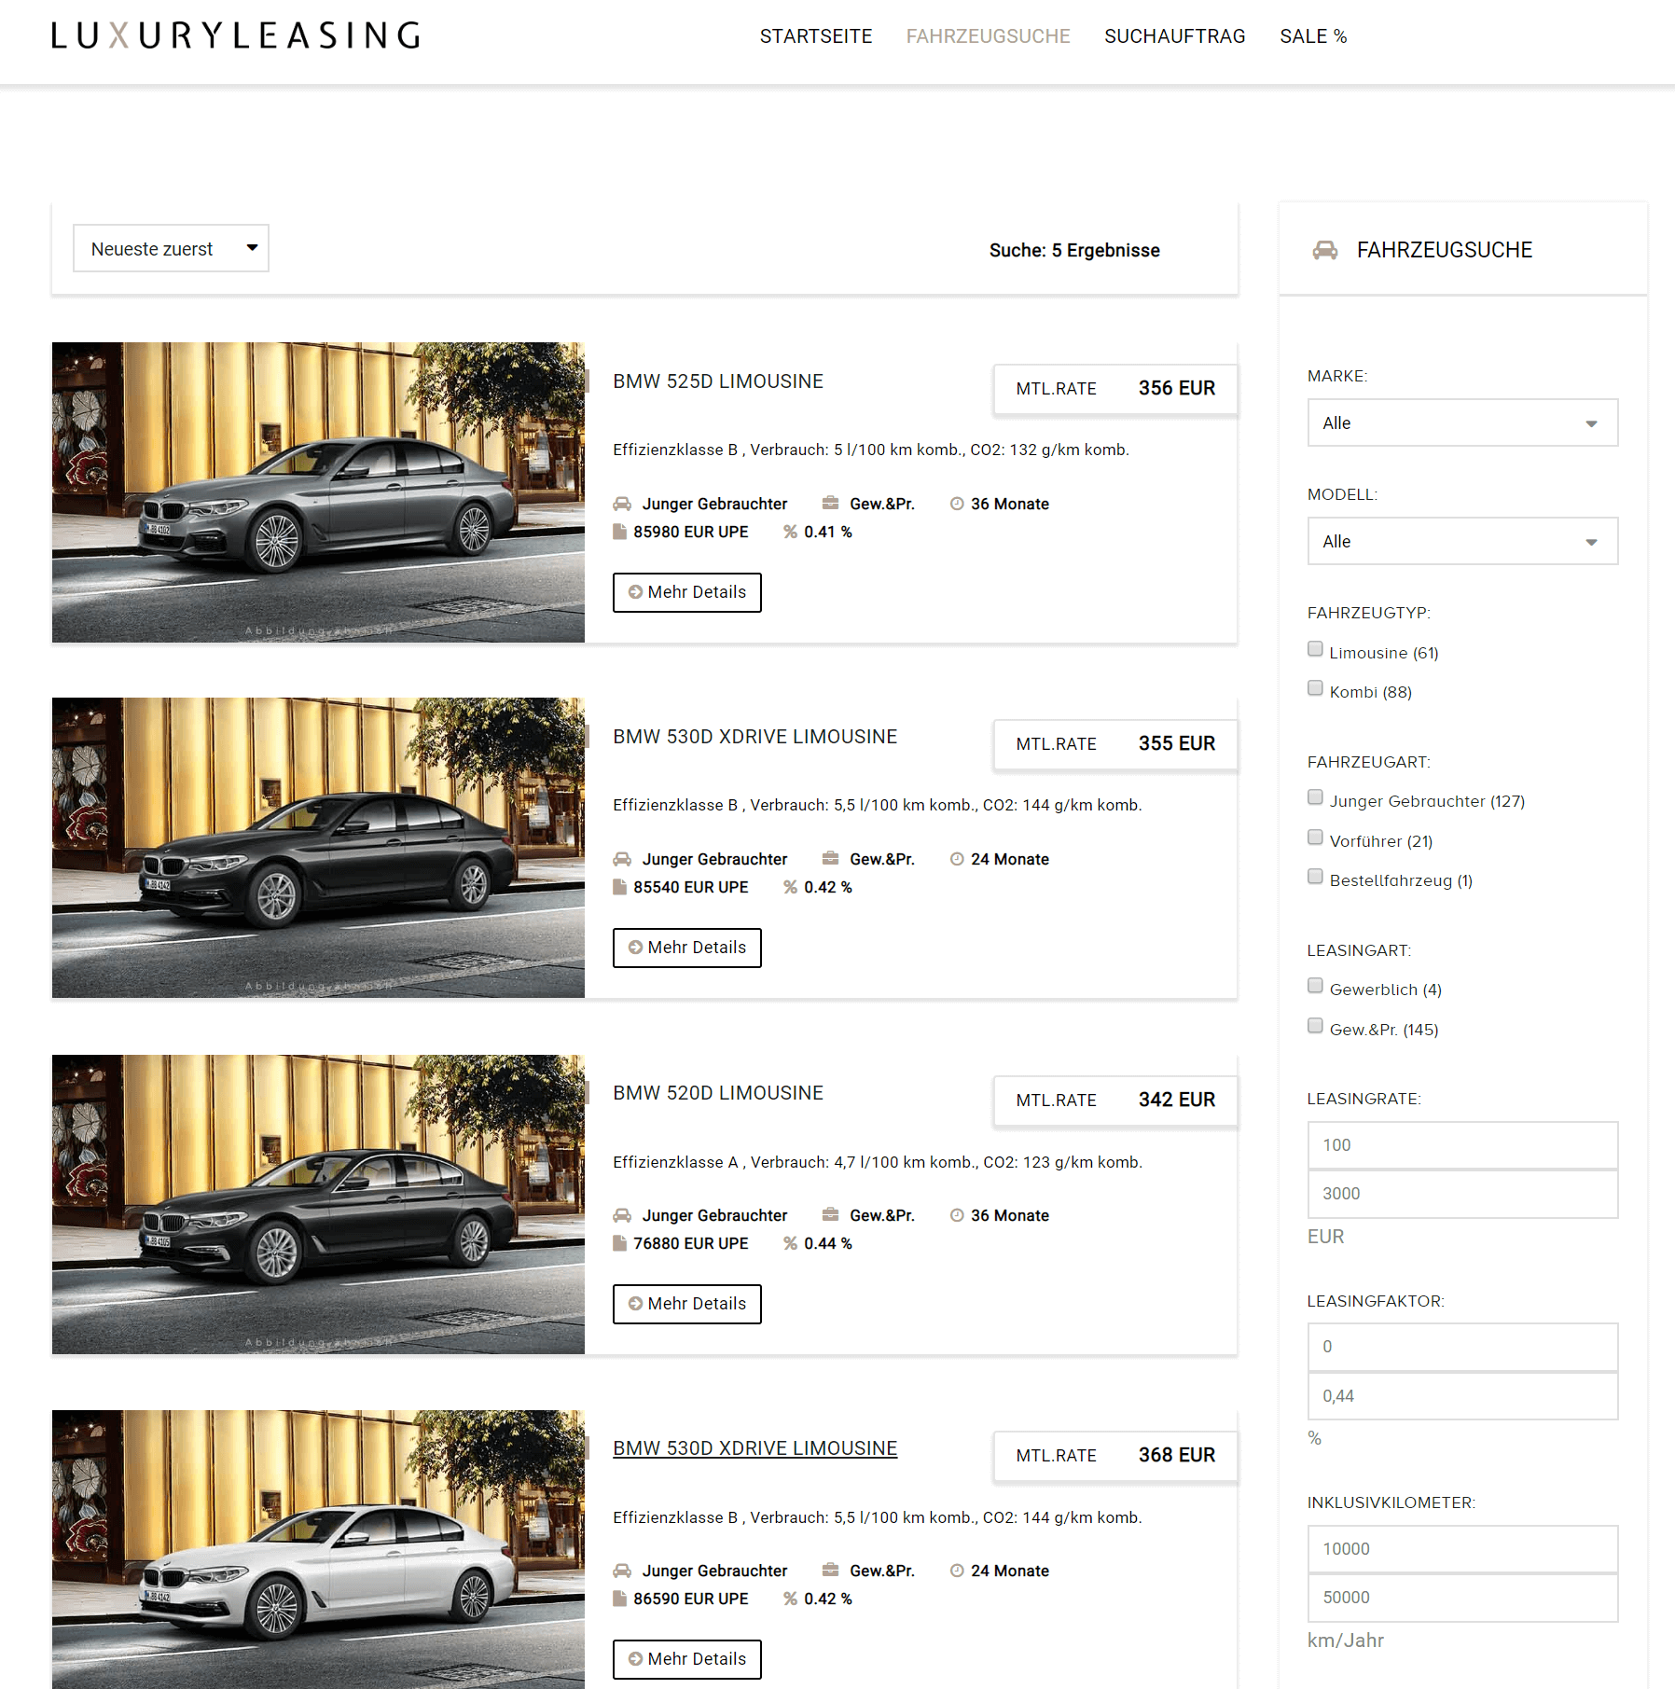The image size is (1675, 1689).
Task: Click the white BMW 530D thumbnail
Action: pos(318,1549)
